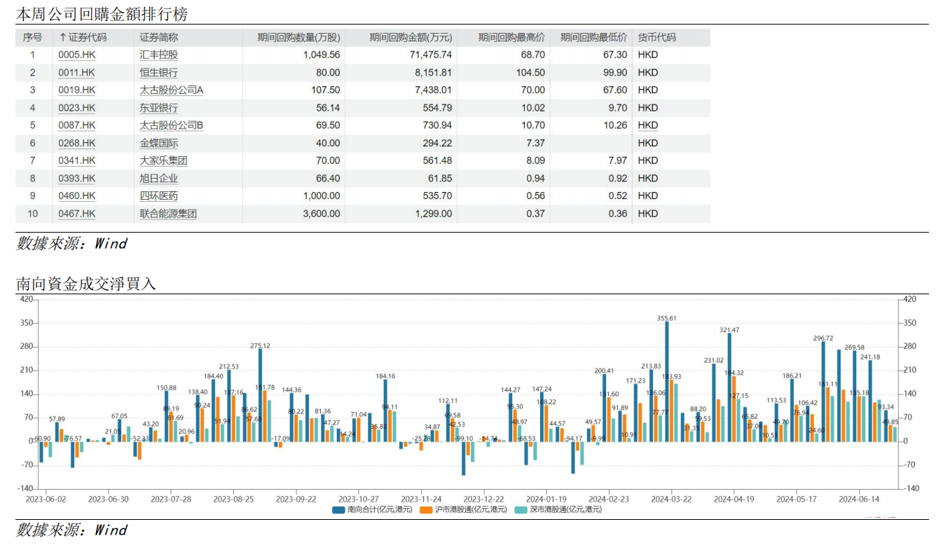Click the 2023-06-02 axis date label
The width and height of the screenshot is (936, 550).
point(46,499)
